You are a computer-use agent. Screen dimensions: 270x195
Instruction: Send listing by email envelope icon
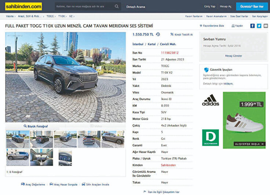pos(266,26)
